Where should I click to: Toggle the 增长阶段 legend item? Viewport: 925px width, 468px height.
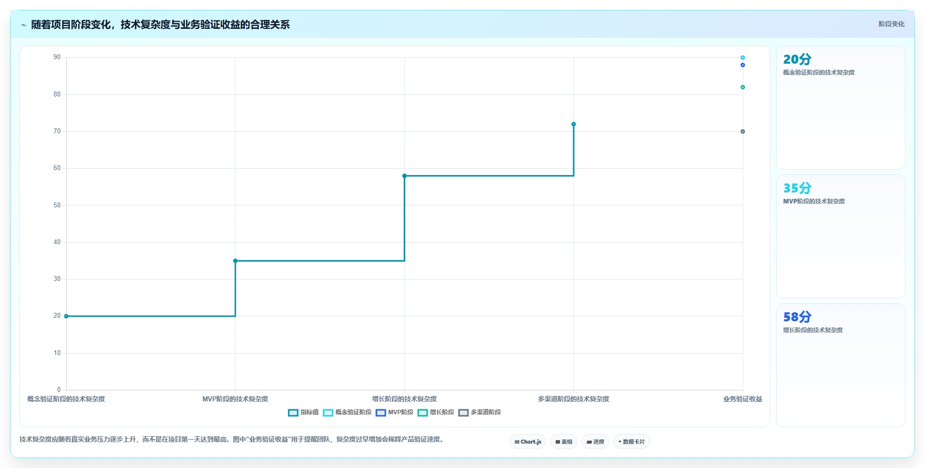coord(436,412)
